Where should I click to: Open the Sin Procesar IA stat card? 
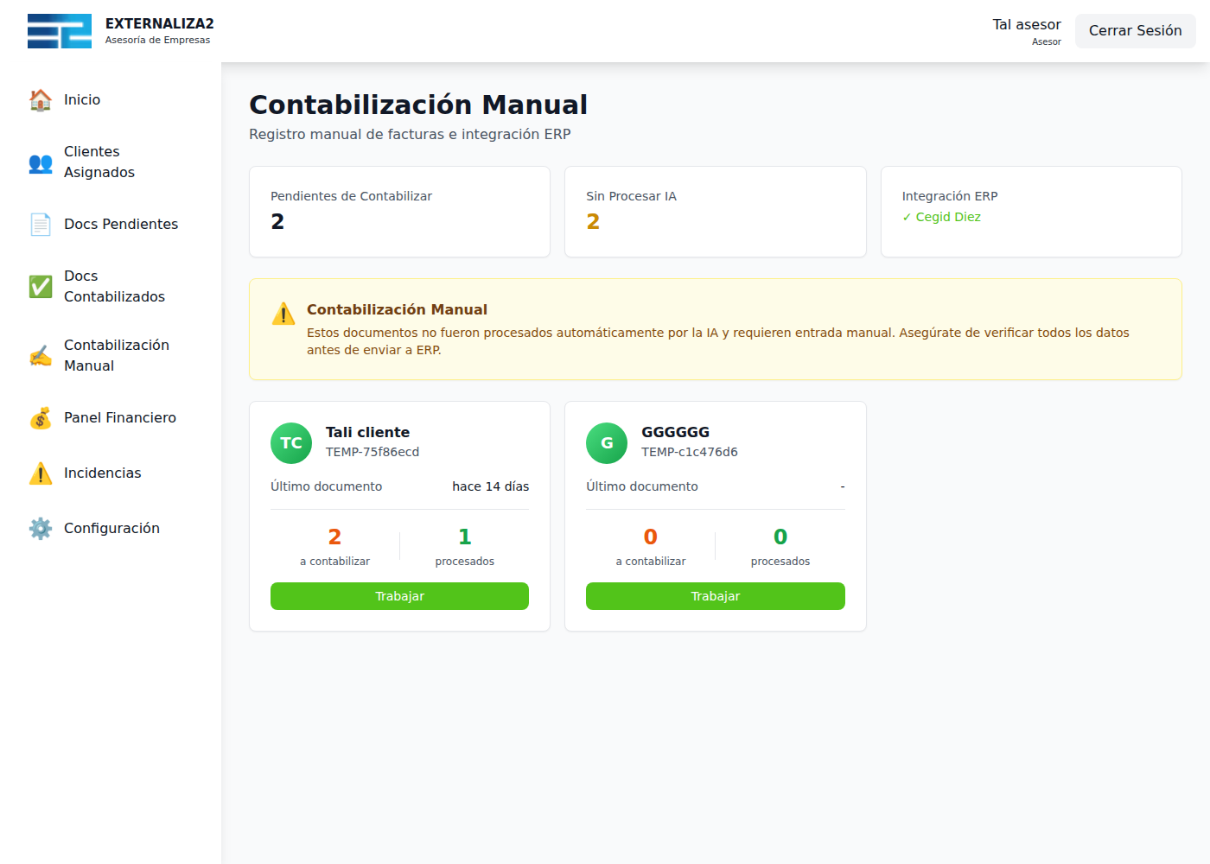tap(715, 212)
